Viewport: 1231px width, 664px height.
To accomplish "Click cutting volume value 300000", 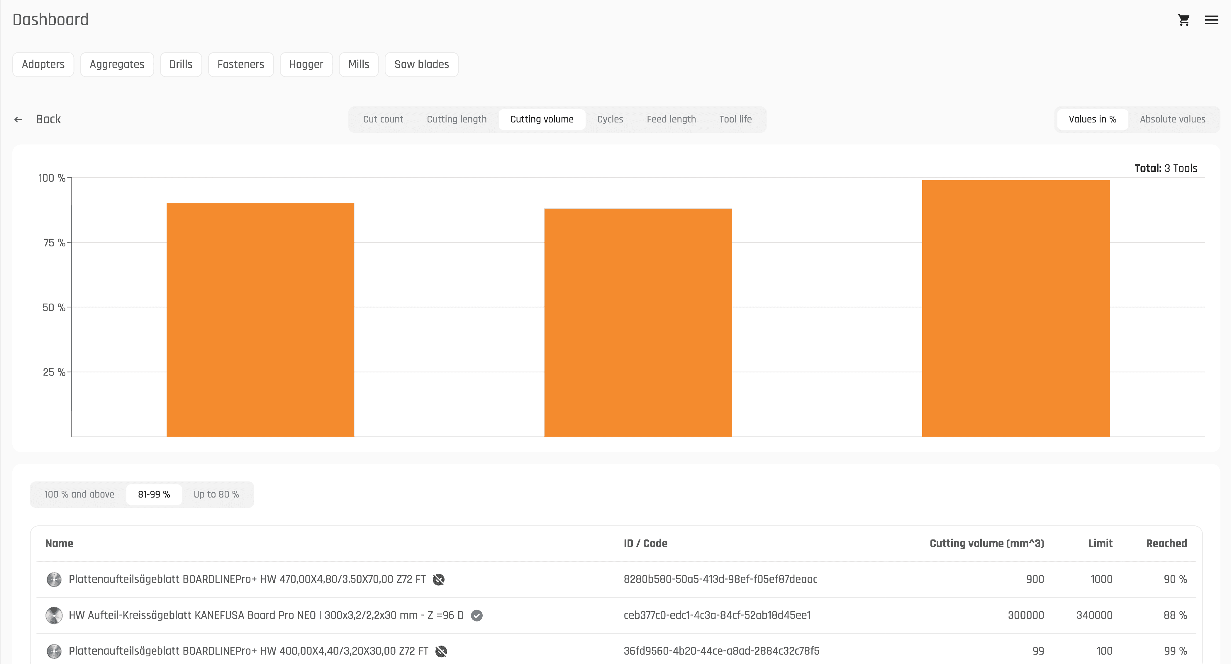I will coord(1026,615).
